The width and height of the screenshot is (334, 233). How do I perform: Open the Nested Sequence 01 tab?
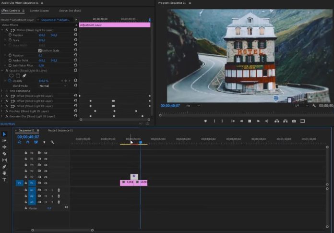tap(60, 130)
